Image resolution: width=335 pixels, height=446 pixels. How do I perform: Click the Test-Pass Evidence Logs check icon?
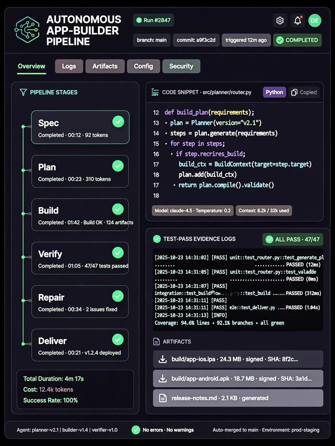click(157, 239)
